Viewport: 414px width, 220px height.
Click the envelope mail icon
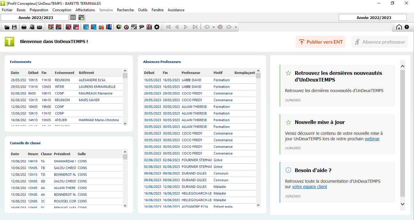(39, 27)
